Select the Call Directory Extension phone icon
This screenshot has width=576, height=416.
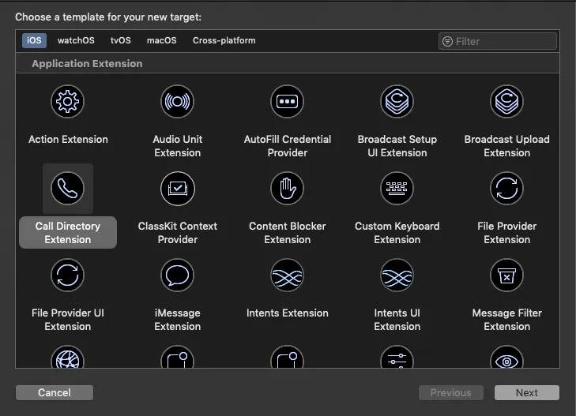[68, 189]
